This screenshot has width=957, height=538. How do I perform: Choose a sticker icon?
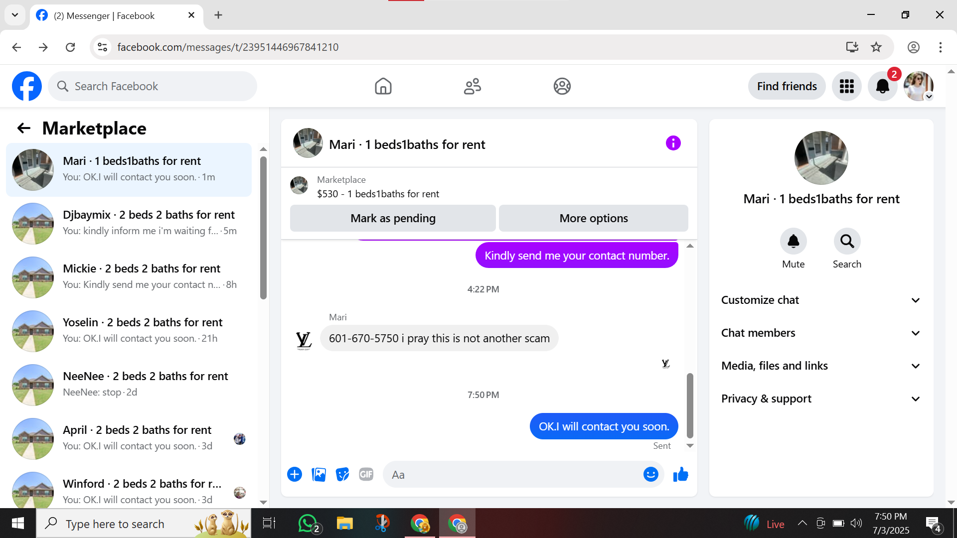click(342, 475)
